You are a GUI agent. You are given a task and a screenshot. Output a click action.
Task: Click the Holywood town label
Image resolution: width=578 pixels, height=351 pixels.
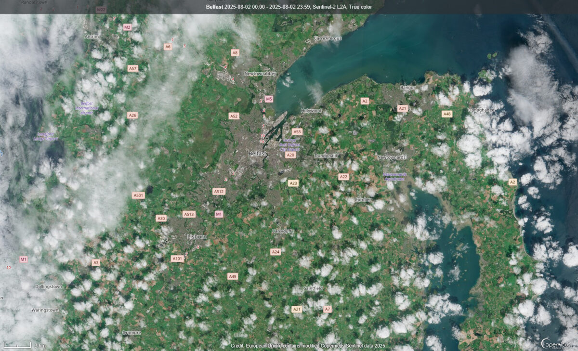pyautogui.click(x=311, y=111)
